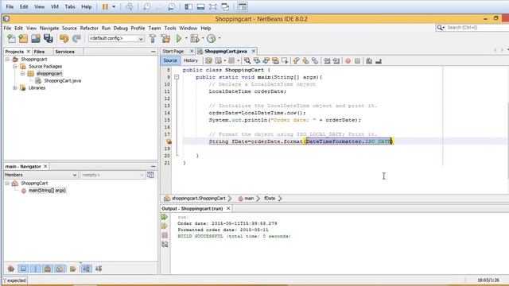The width and height of the screenshot is (509, 286).
Task: Collapse the main method code fold
Action: (177, 77)
